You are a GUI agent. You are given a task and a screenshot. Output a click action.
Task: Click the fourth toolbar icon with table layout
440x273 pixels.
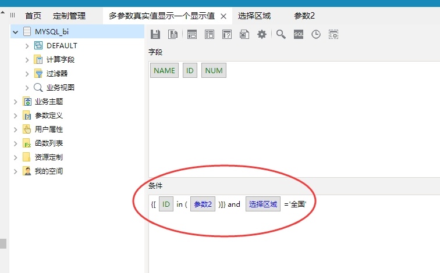coord(210,34)
